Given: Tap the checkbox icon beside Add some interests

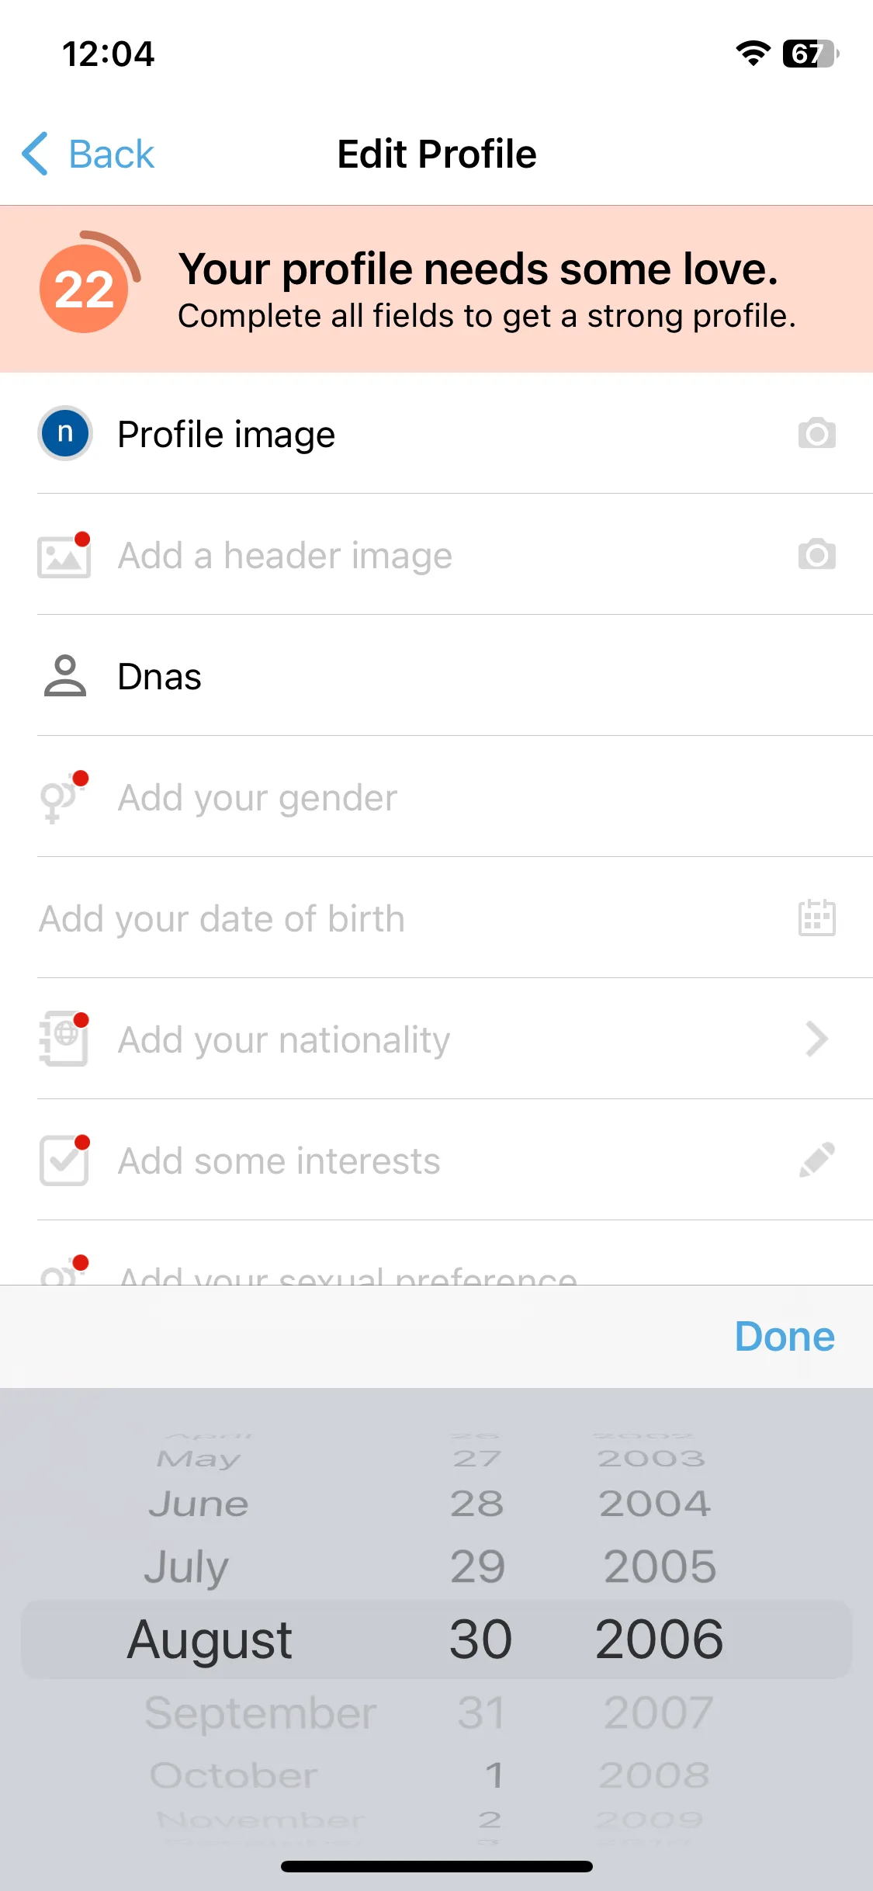Looking at the screenshot, I should click(64, 1160).
